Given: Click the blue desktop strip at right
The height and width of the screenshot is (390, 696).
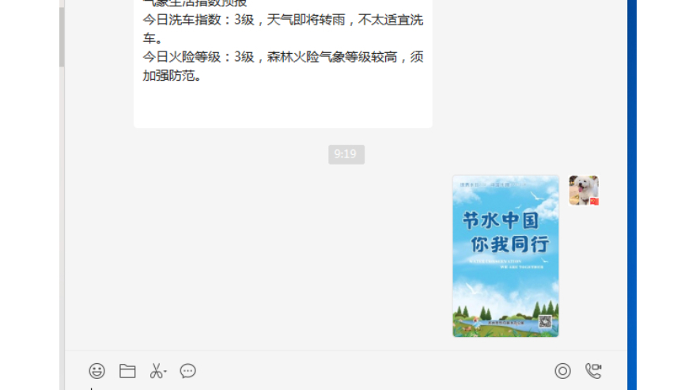Looking at the screenshot, I should tap(632, 195).
